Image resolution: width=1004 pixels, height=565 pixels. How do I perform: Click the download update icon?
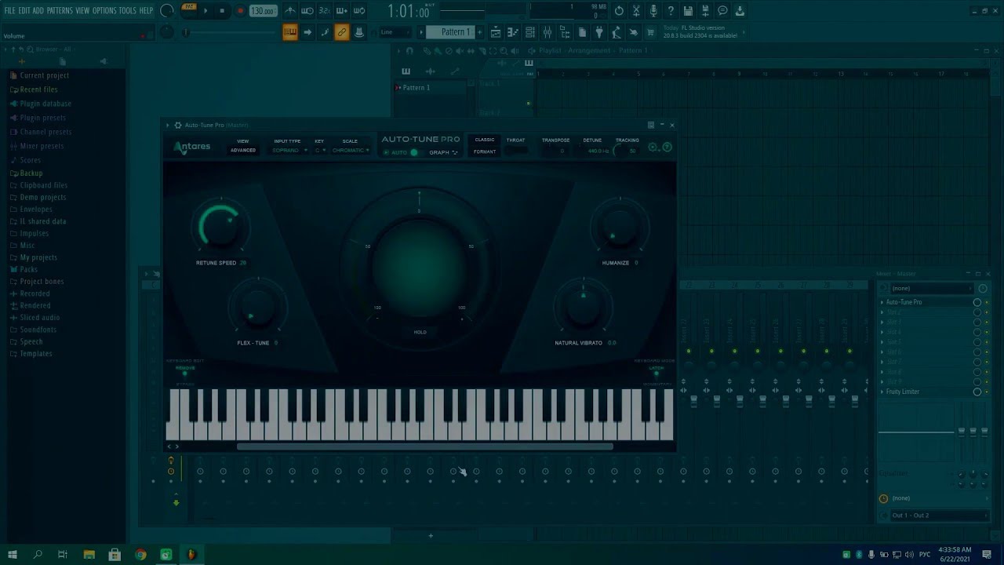tap(740, 11)
